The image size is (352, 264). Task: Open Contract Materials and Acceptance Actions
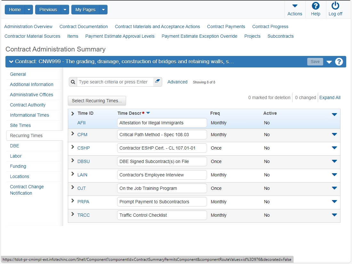pos(157,27)
